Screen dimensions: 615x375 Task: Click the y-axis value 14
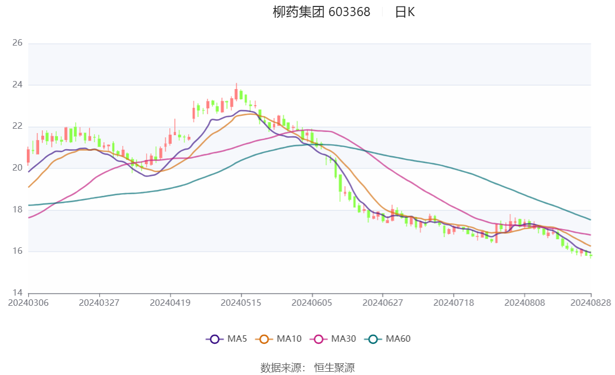pyautogui.click(x=17, y=292)
